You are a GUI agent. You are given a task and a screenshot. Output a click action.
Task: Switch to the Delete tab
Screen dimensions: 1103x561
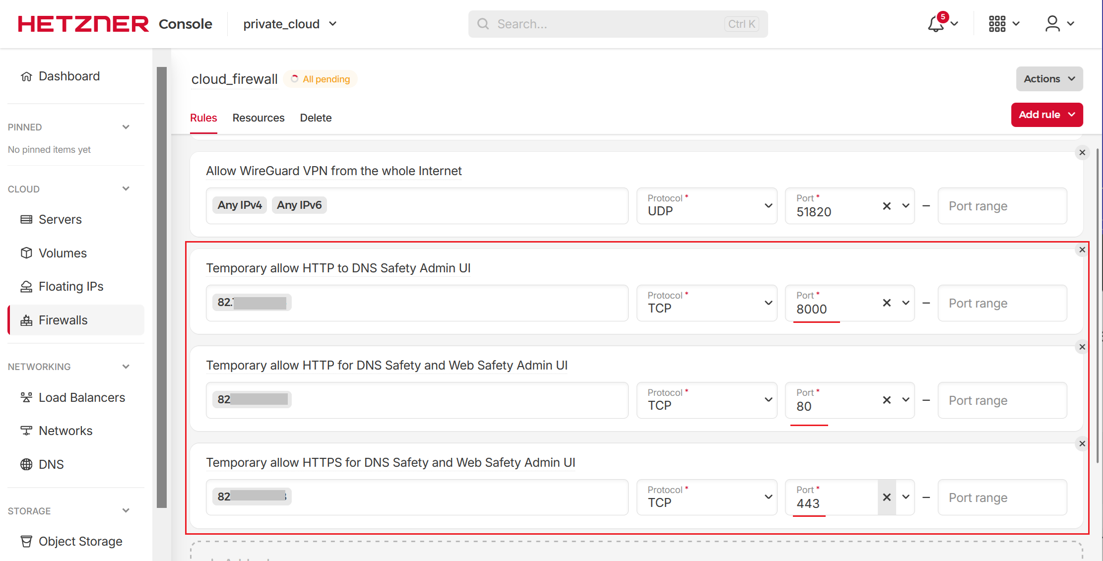click(316, 118)
